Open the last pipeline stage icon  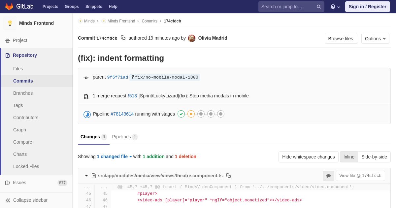tap(221, 114)
